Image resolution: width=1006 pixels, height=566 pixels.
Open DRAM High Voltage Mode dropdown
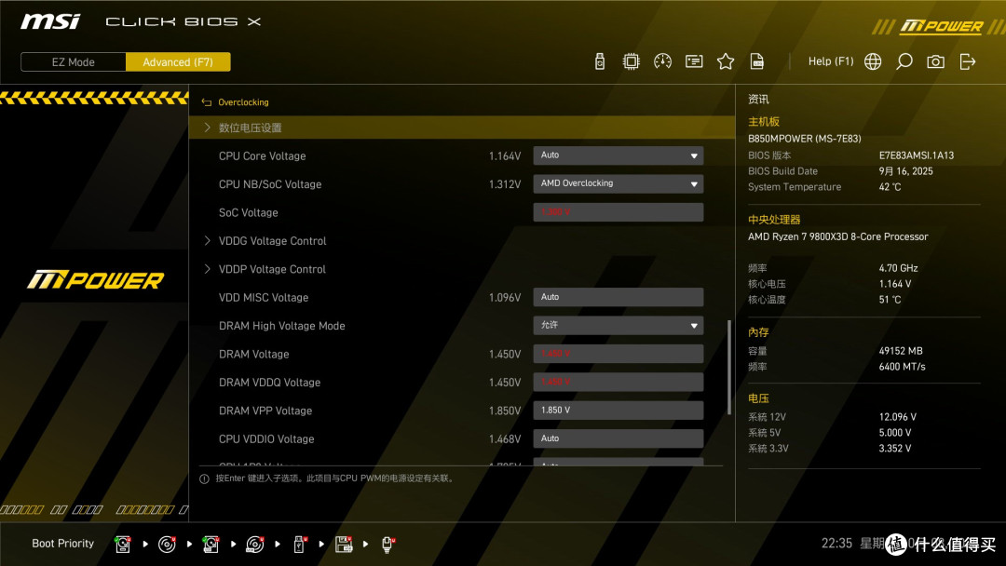pyautogui.click(x=618, y=326)
